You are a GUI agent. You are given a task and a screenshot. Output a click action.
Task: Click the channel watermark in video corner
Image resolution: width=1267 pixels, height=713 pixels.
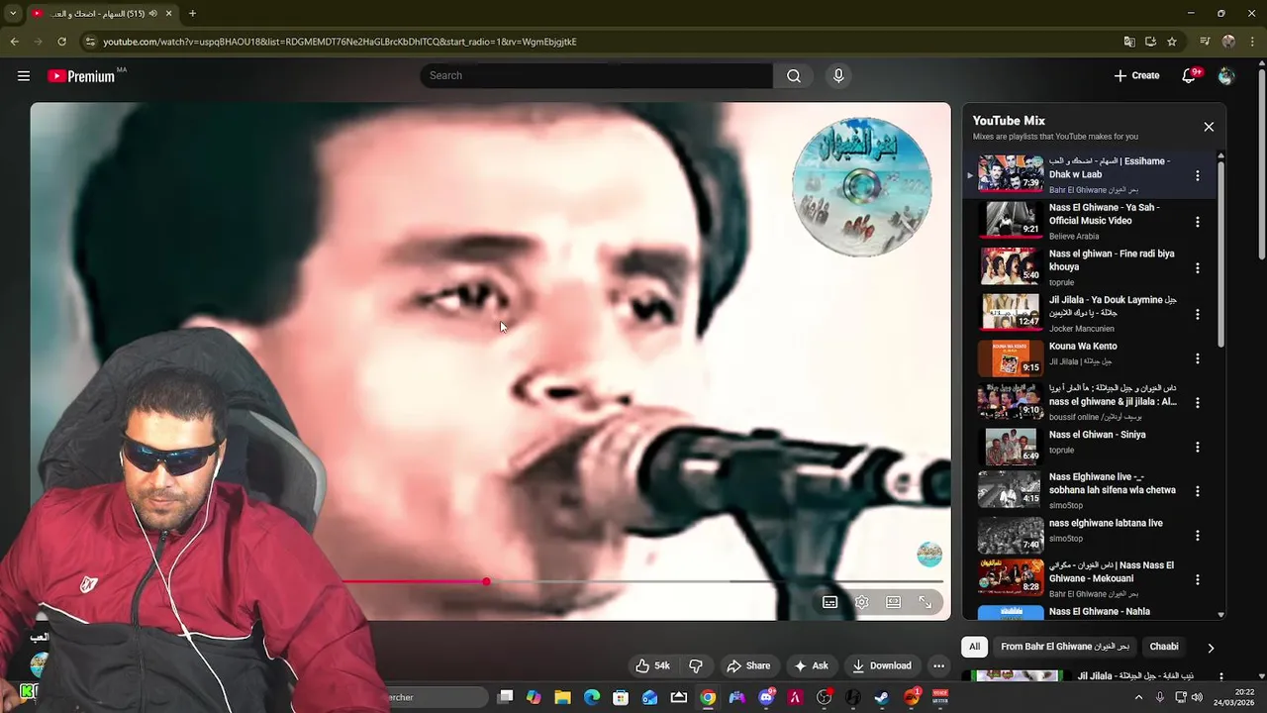(x=929, y=555)
